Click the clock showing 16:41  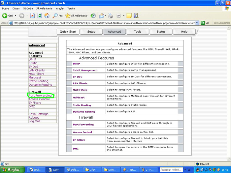point(225,170)
